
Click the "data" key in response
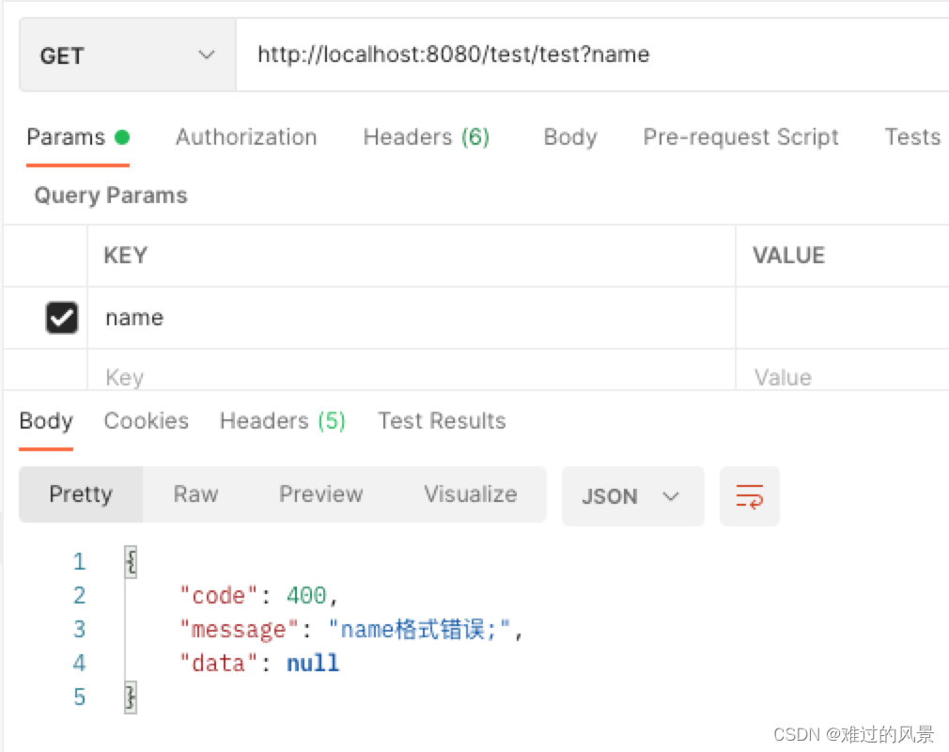(x=219, y=663)
